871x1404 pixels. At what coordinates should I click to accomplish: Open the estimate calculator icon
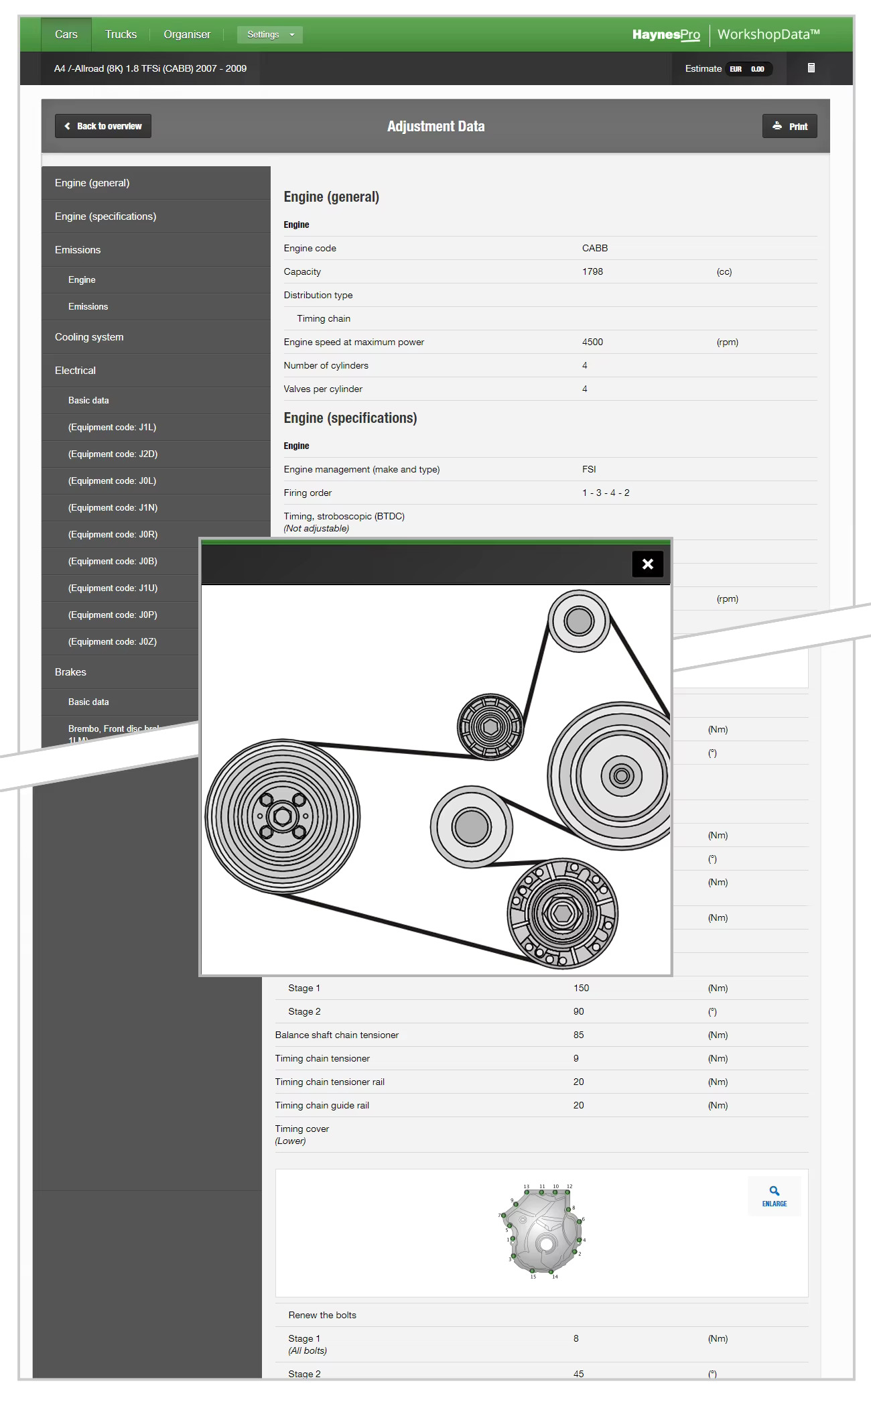(811, 68)
